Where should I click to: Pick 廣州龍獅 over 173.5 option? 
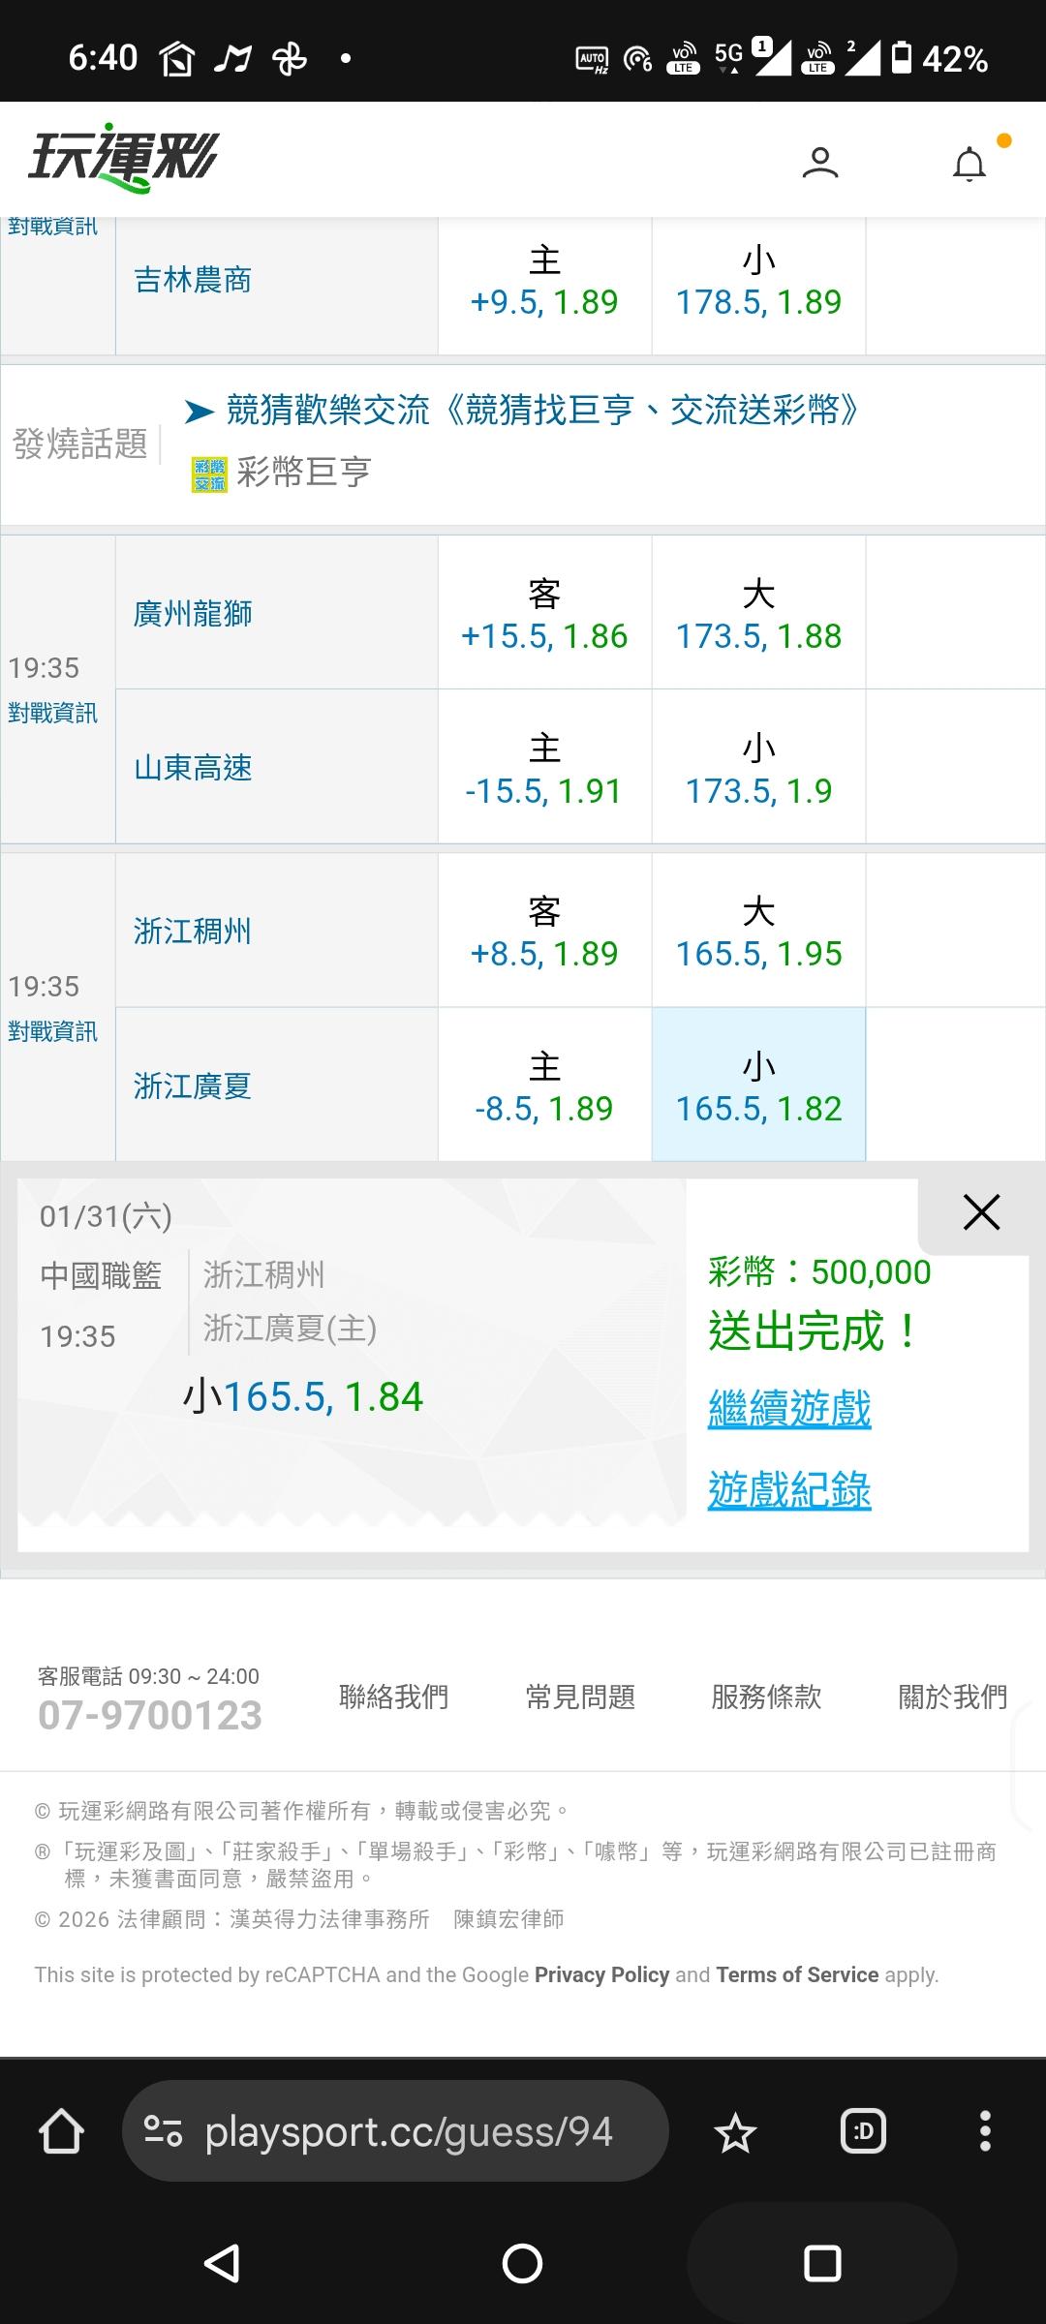point(758,614)
